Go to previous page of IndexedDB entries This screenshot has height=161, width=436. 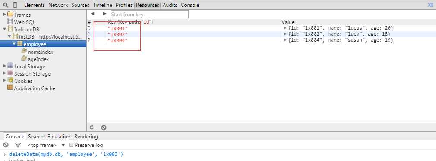point(92,14)
